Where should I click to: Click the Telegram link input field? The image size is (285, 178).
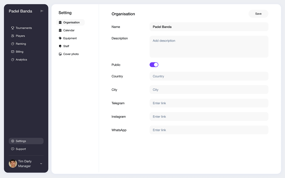click(209, 103)
